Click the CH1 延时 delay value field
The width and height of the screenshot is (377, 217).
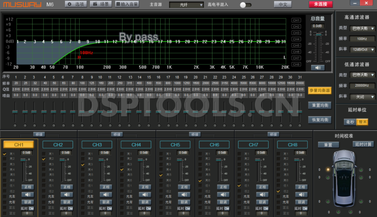coord(27,213)
